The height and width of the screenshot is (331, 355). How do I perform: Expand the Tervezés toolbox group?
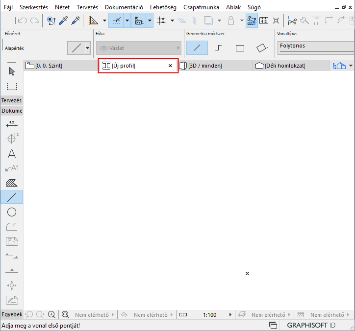click(12, 100)
